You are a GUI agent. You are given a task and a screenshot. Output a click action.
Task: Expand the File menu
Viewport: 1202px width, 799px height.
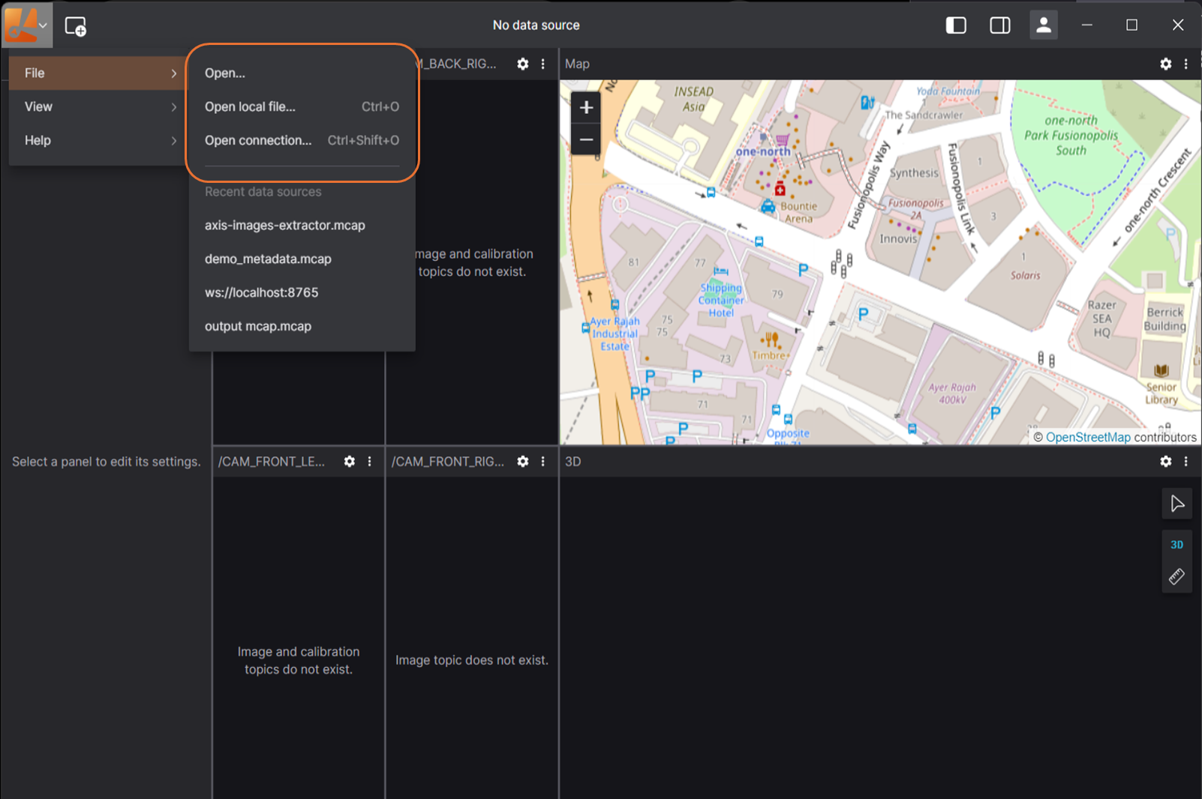(98, 73)
